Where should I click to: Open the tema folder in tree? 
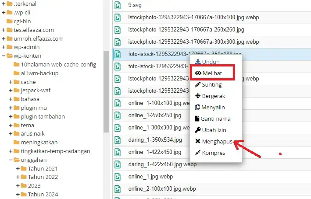pos(27,125)
